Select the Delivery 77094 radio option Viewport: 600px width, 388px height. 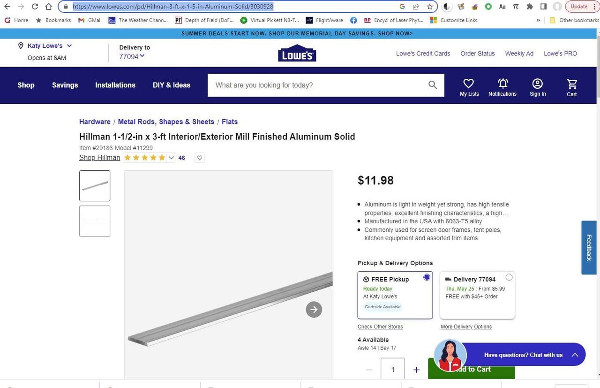click(509, 277)
